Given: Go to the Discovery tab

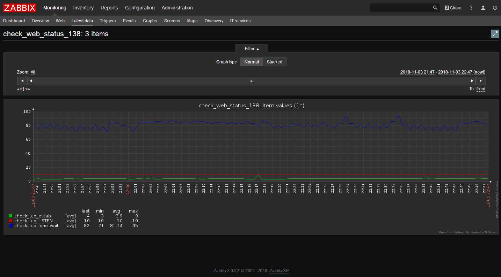Looking at the screenshot, I should [214, 21].
